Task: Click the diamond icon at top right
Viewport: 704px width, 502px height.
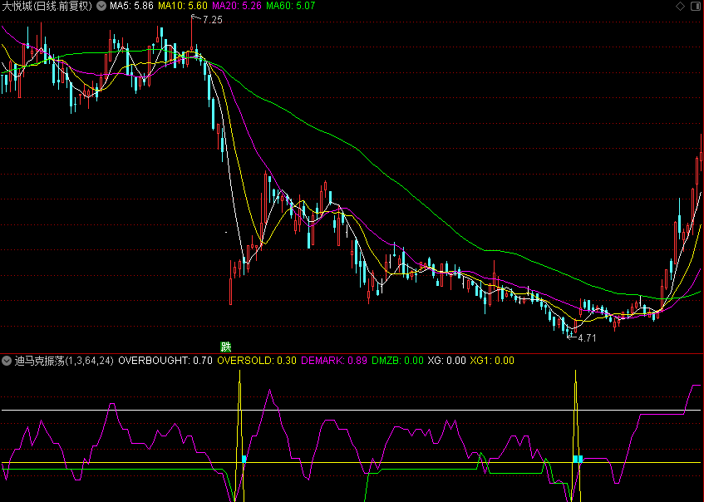Action: pos(680,6)
